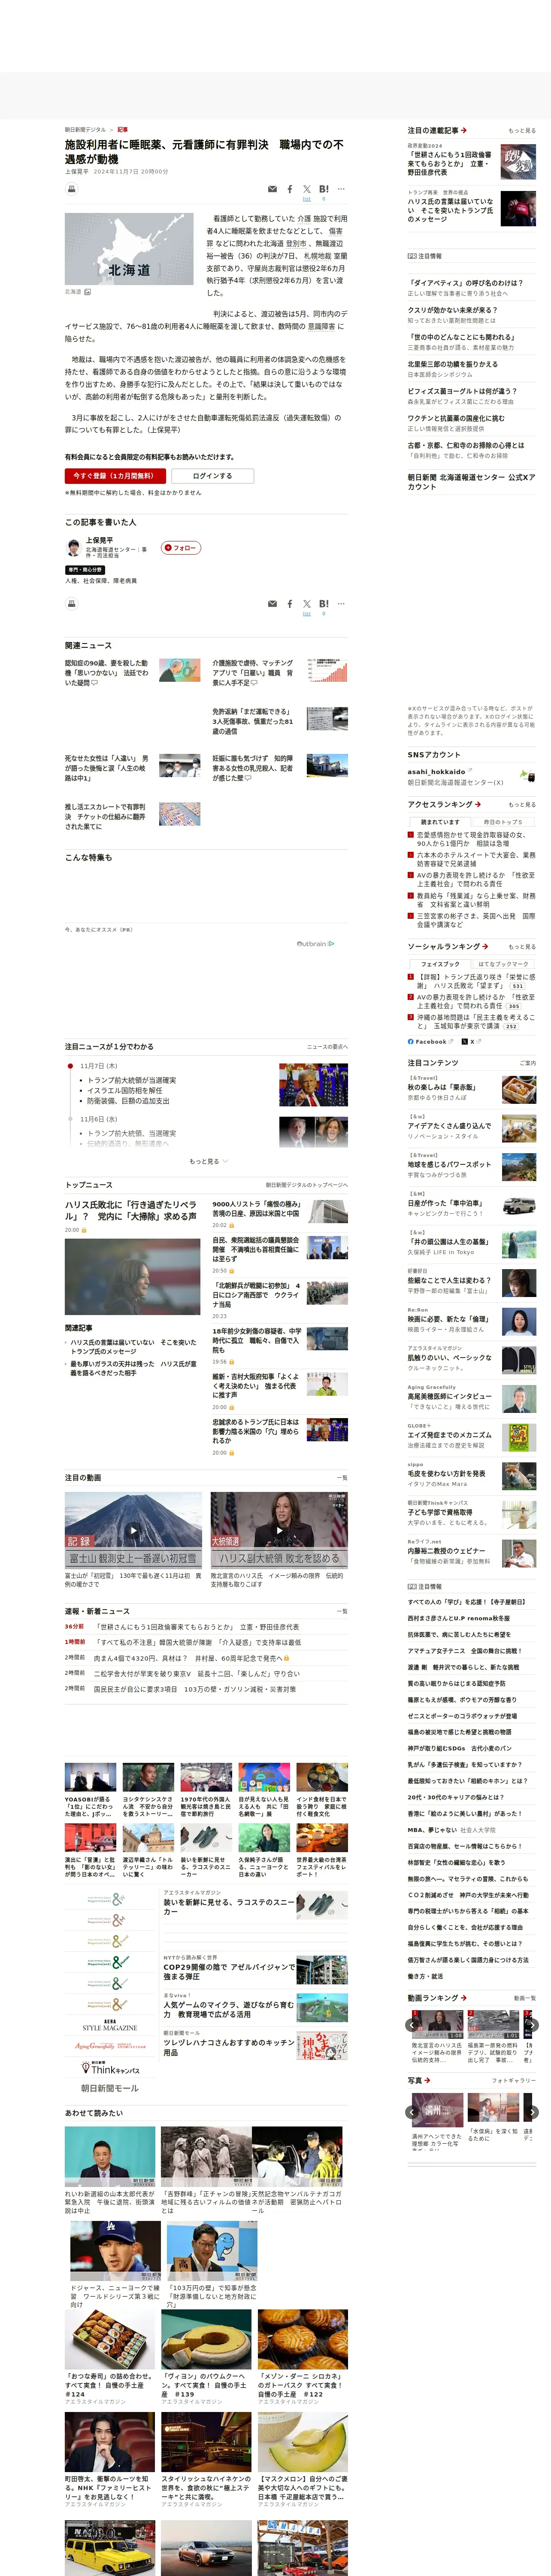Share on X icon under the headline
Image resolution: width=551 pixels, height=2576 pixels.
pos(307,188)
